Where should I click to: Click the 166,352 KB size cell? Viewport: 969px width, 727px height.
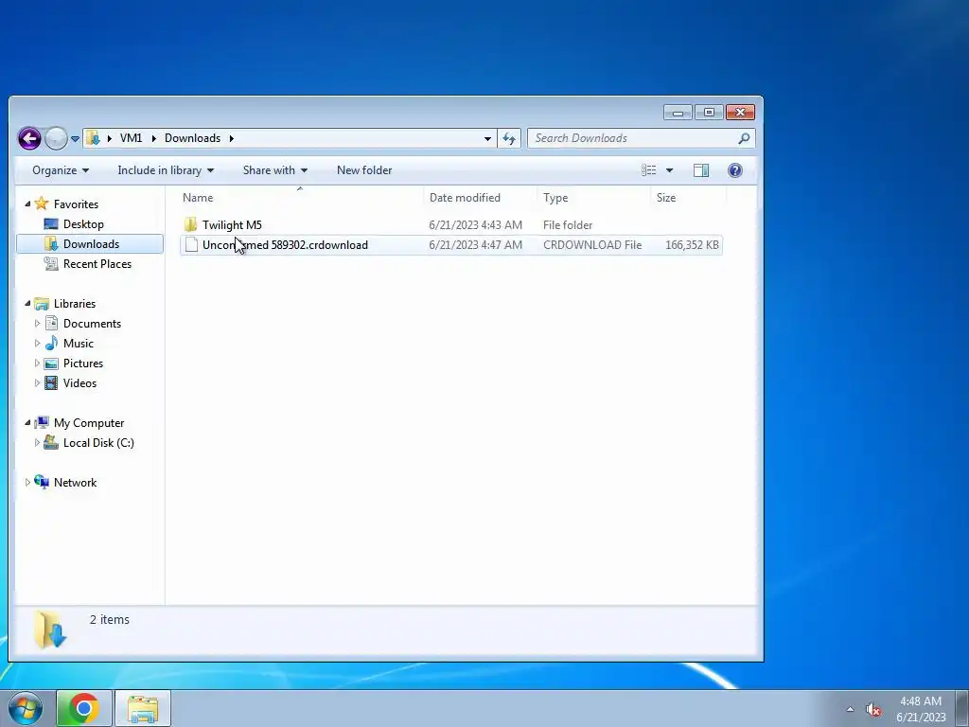[x=692, y=245]
